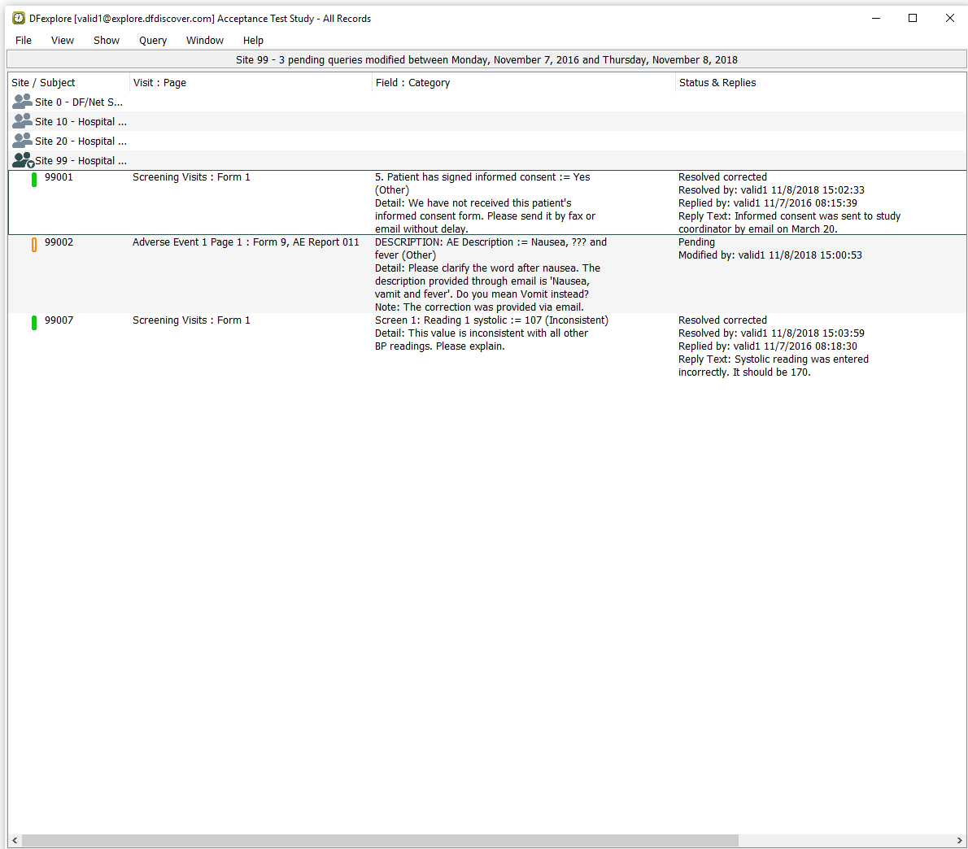Open the Show menu
Image resolution: width=968 pixels, height=849 pixels.
coord(107,40)
